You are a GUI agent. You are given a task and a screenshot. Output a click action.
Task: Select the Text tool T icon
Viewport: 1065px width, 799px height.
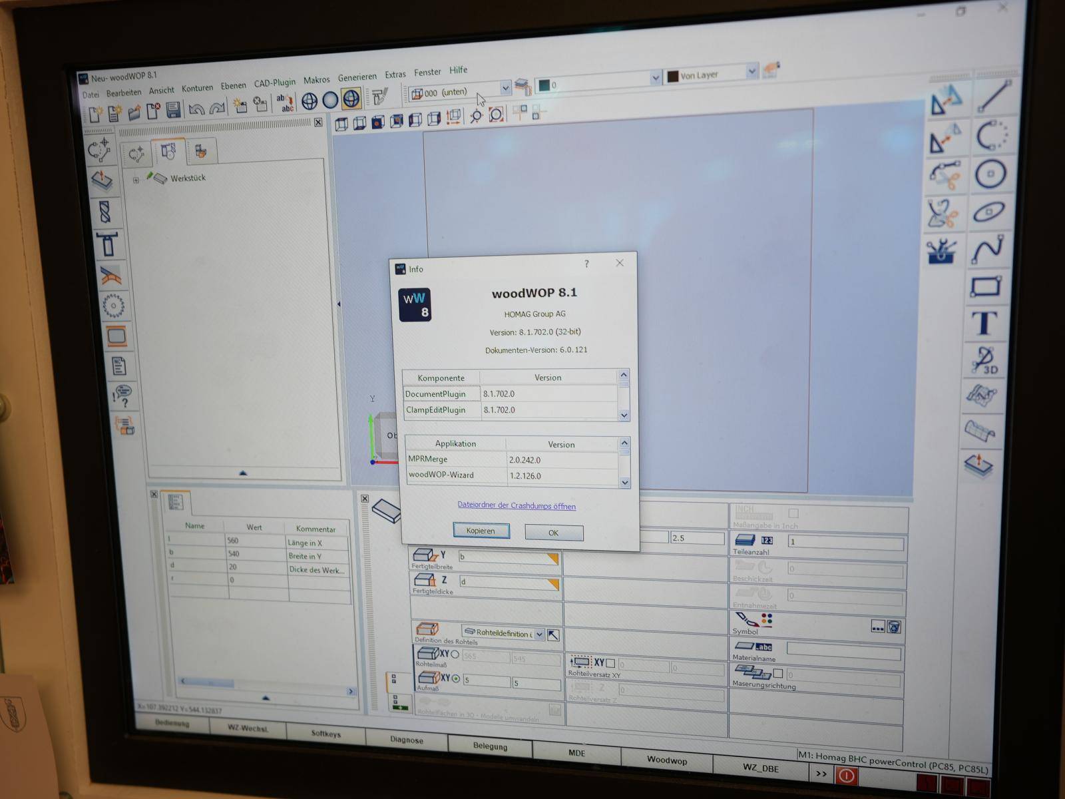(985, 323)
